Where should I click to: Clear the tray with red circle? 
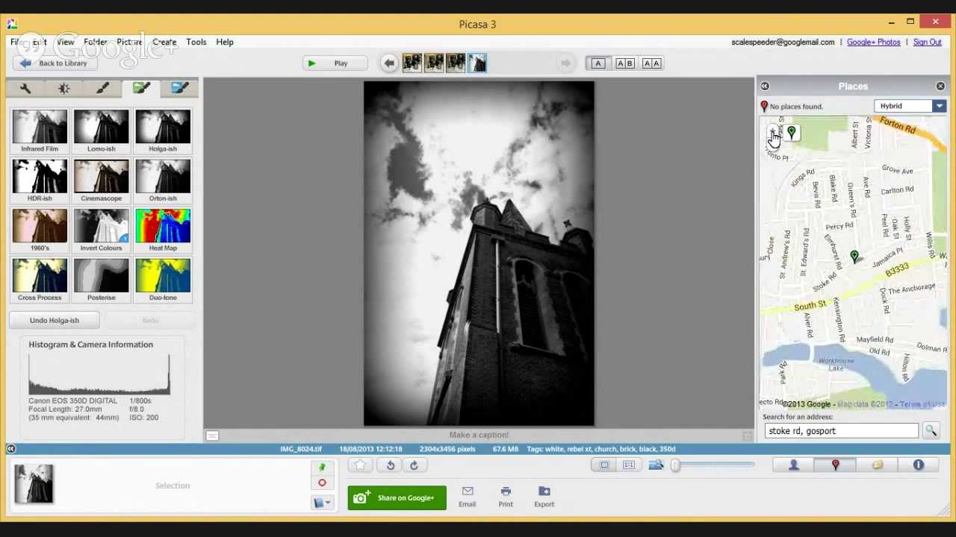(322, 483)
